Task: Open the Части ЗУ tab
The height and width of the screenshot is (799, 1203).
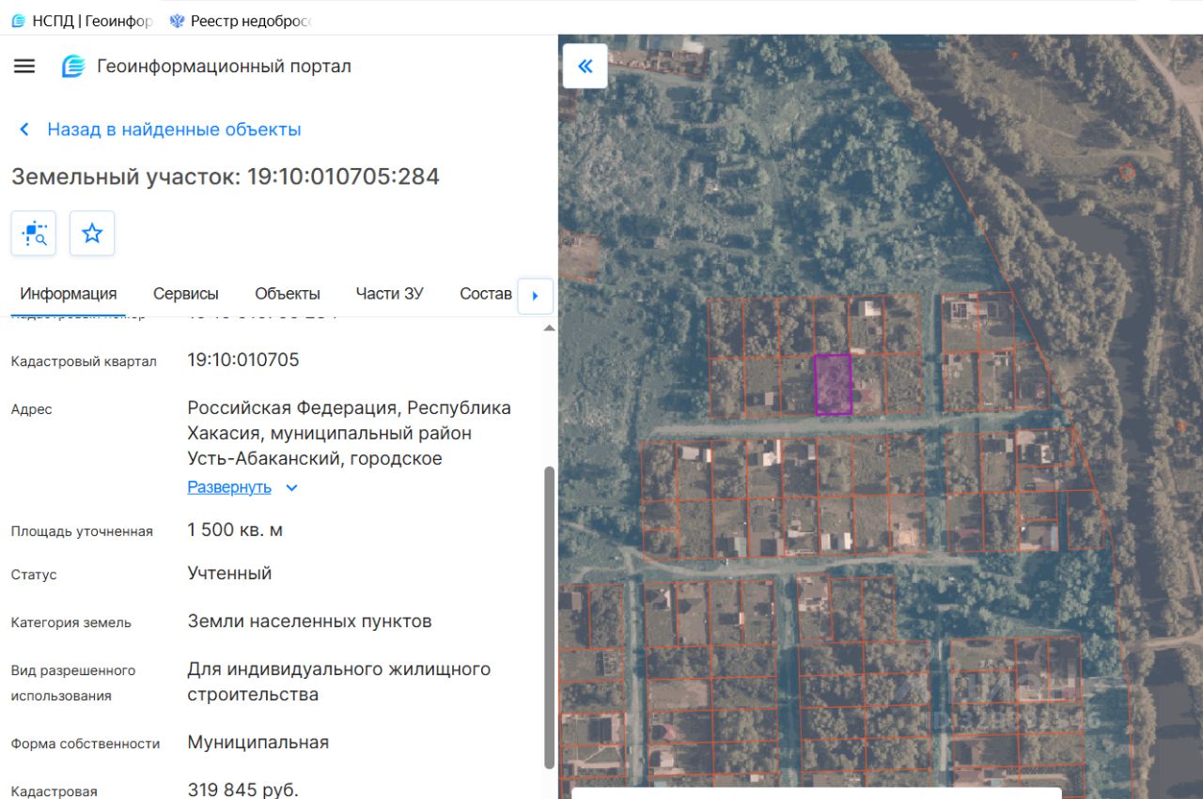Action: 390,294
